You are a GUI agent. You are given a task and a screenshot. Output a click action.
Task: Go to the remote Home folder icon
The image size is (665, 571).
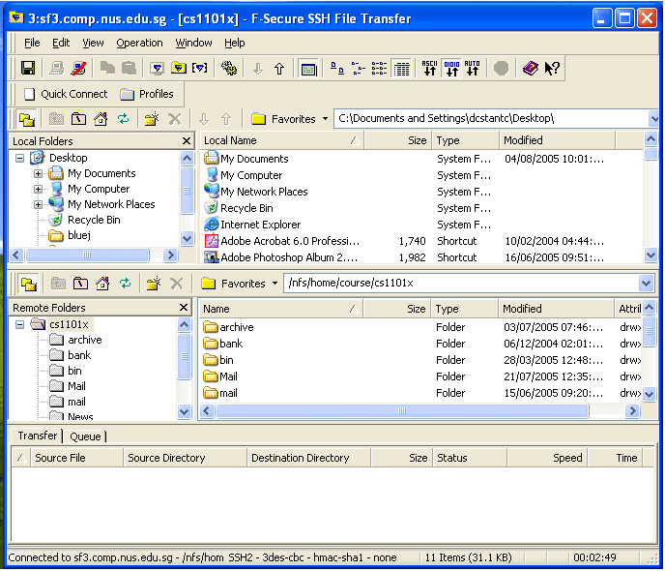102,284
